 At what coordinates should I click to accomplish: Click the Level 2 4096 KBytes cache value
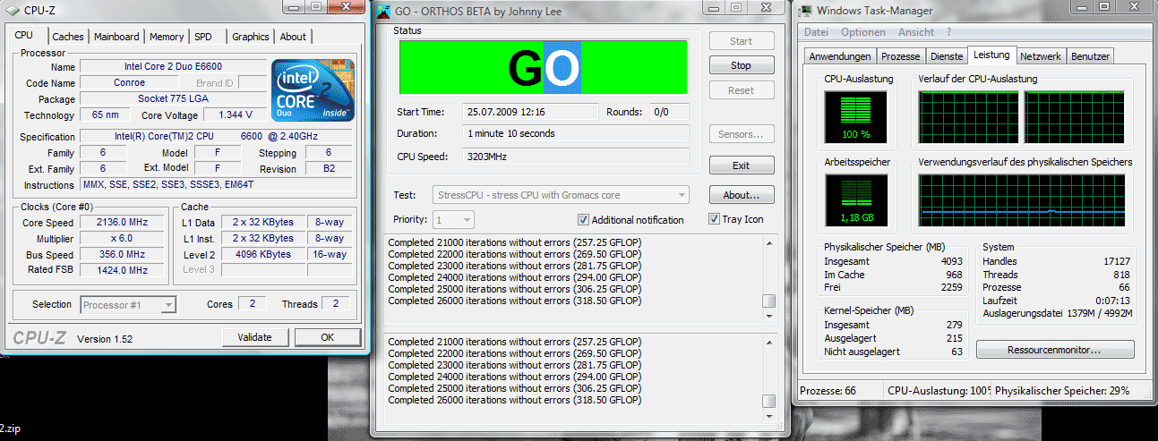263,254
